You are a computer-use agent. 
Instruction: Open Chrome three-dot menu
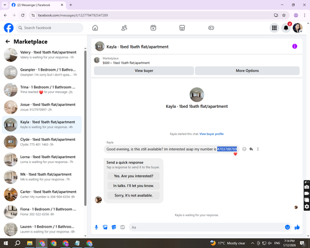pyautogui.click(x=304, y=15)
